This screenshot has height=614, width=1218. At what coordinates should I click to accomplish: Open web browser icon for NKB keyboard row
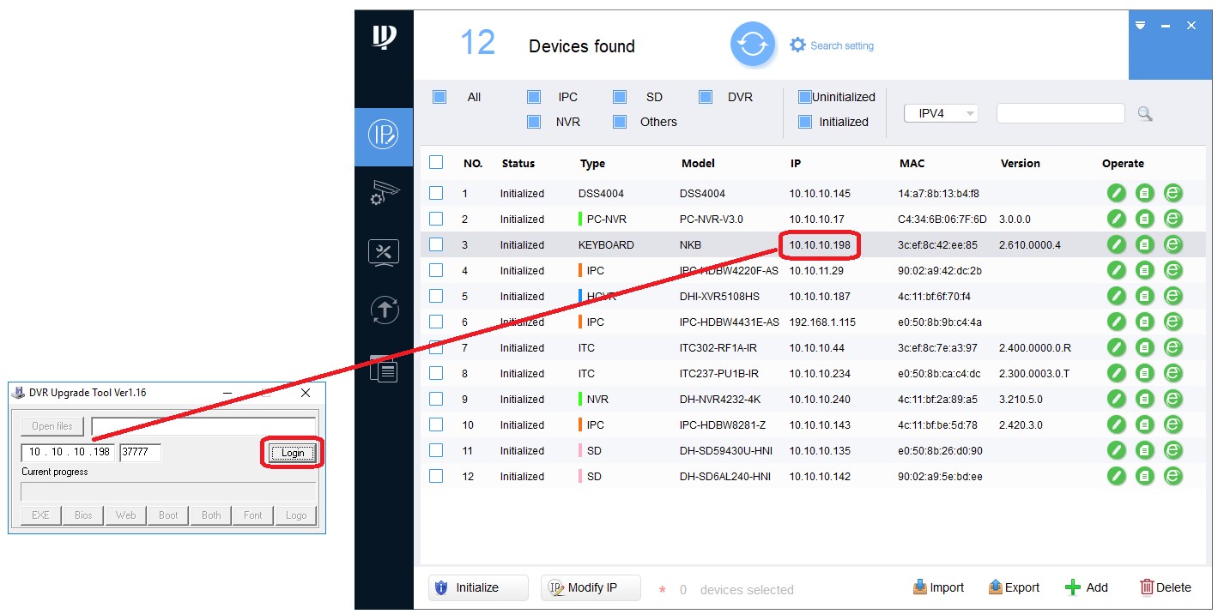(1173, 244)
